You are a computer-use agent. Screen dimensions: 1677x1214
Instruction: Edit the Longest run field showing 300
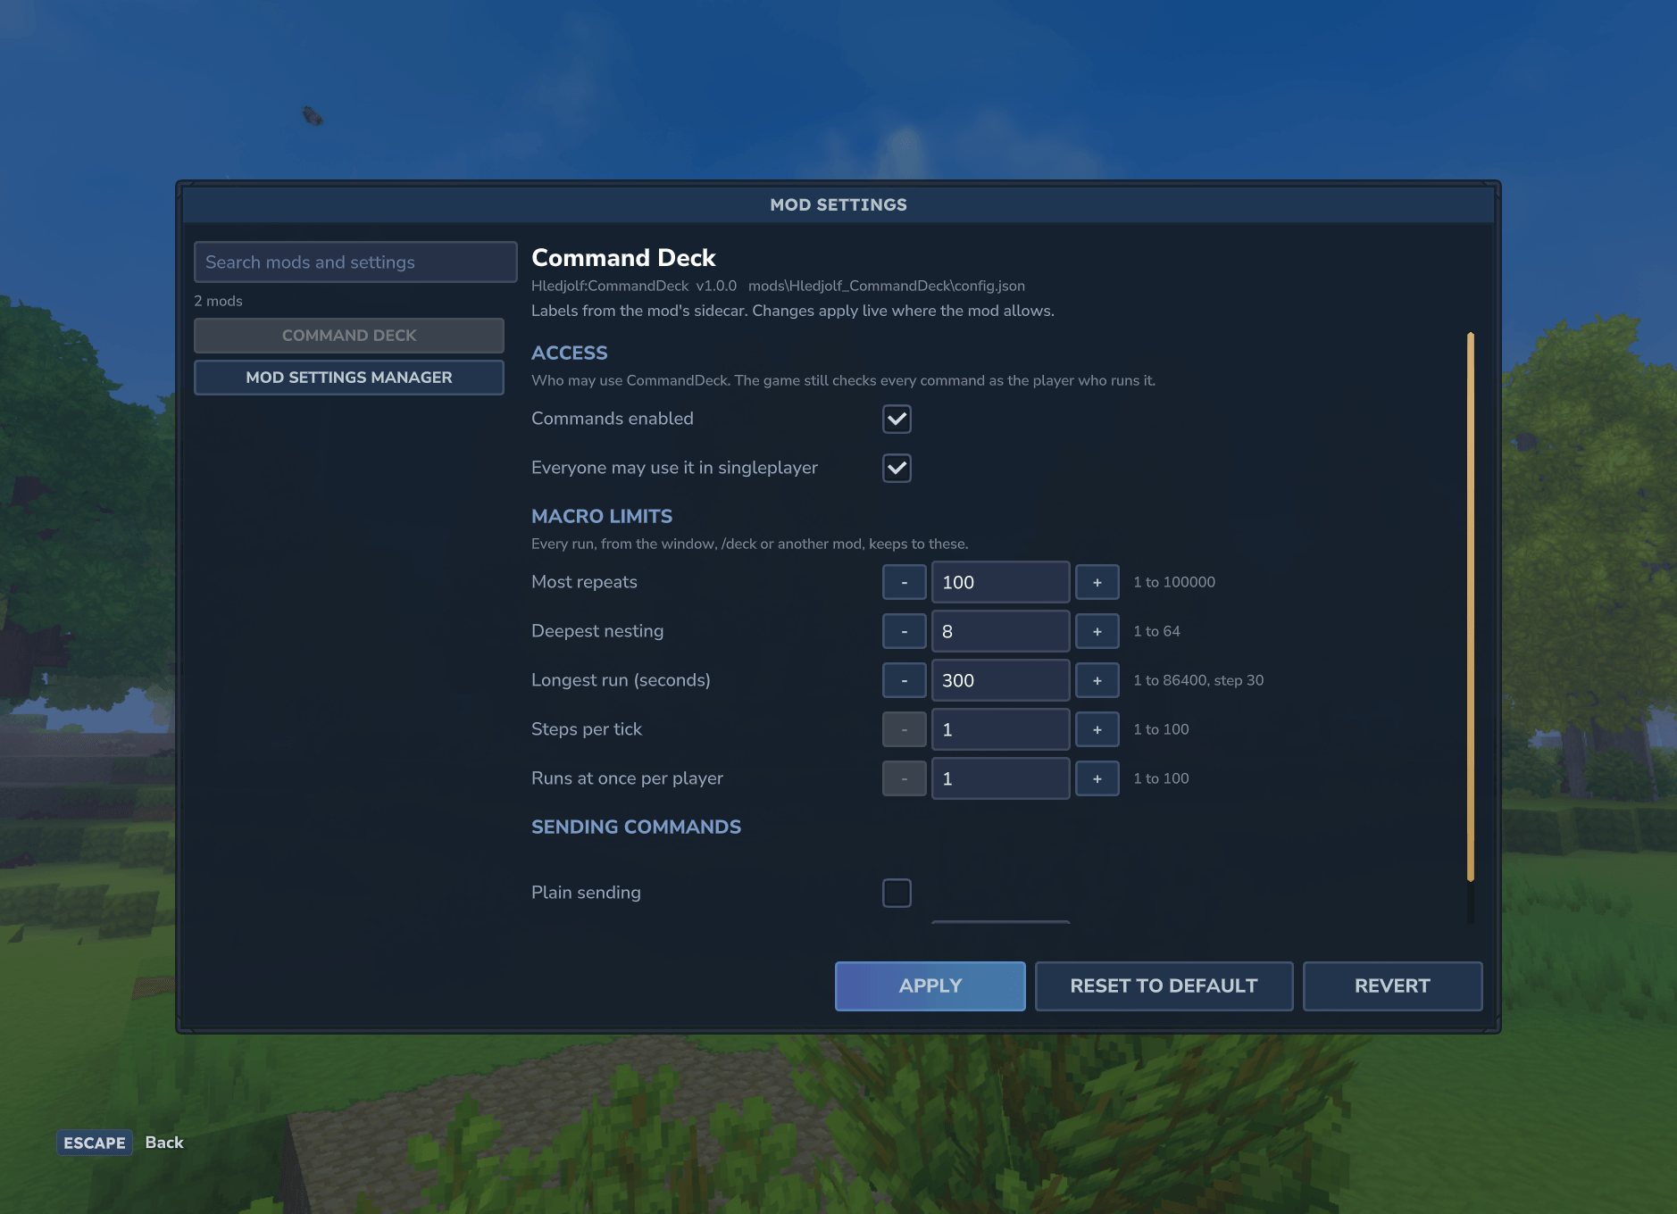pyautogui.click(x=1000, y=680)
